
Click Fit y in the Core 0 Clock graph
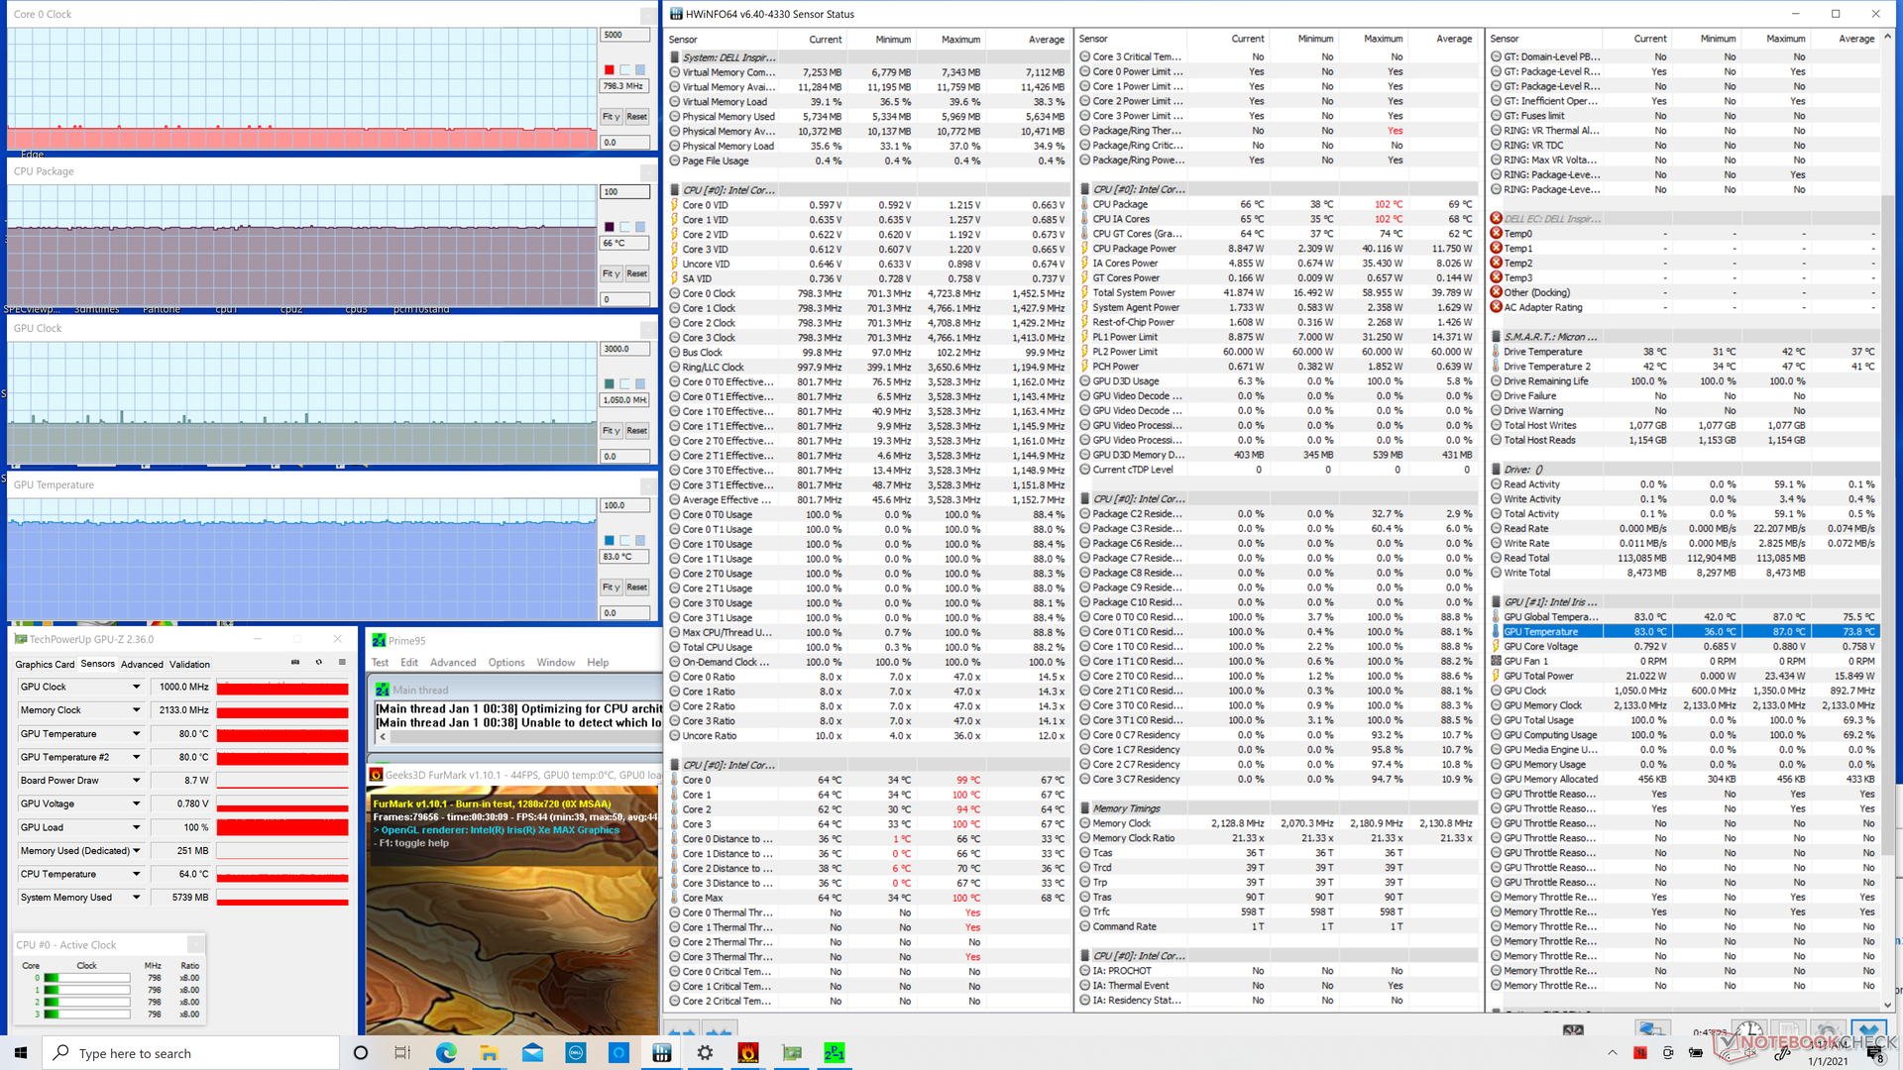pyautogui.click(x=612, y=117)
